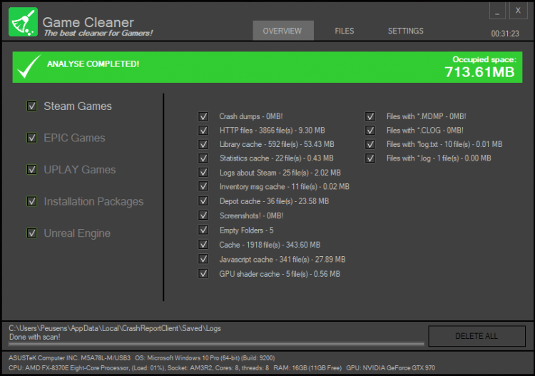The height and width of the screenshot is (376, 535).
Task: Uncheck the Screenshots checkbox
Action: coord(203,215)
